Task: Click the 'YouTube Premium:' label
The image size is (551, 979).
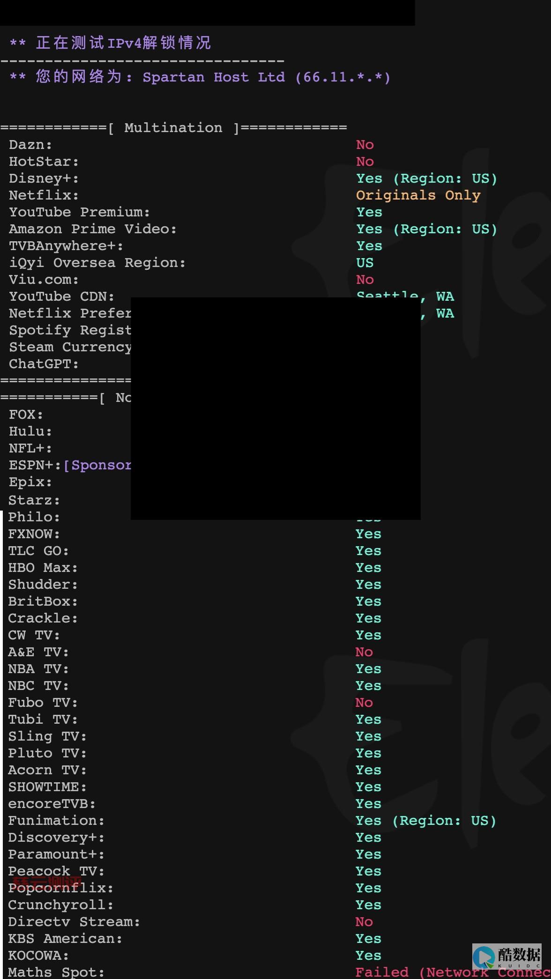Action: [x=79, y=212]
